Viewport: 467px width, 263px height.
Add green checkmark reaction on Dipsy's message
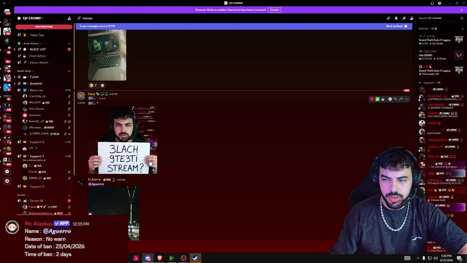click(x=377, y=99)
